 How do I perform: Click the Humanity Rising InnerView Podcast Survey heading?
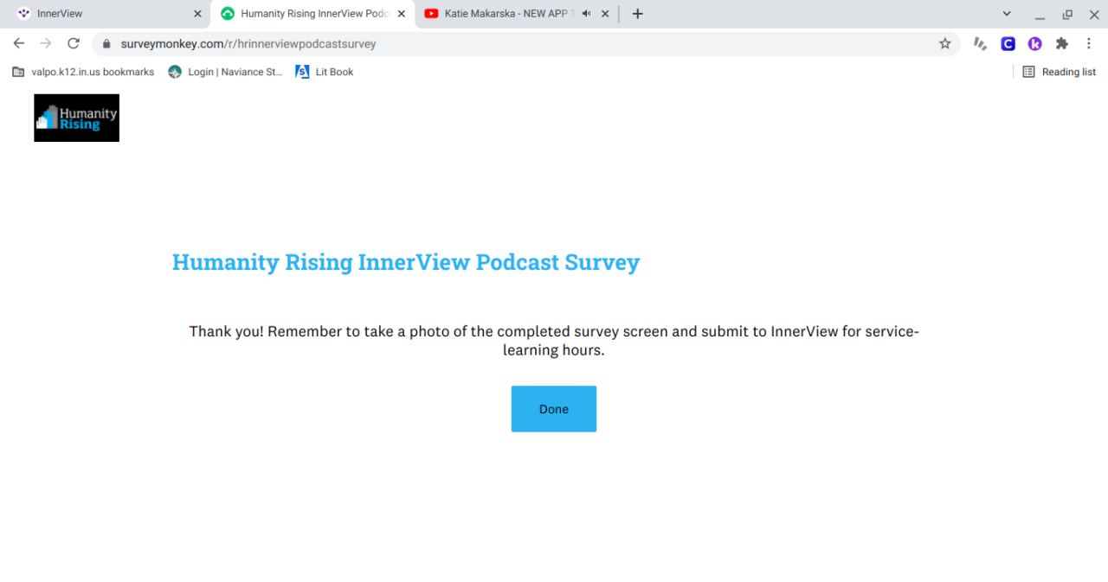coord(406,262)
